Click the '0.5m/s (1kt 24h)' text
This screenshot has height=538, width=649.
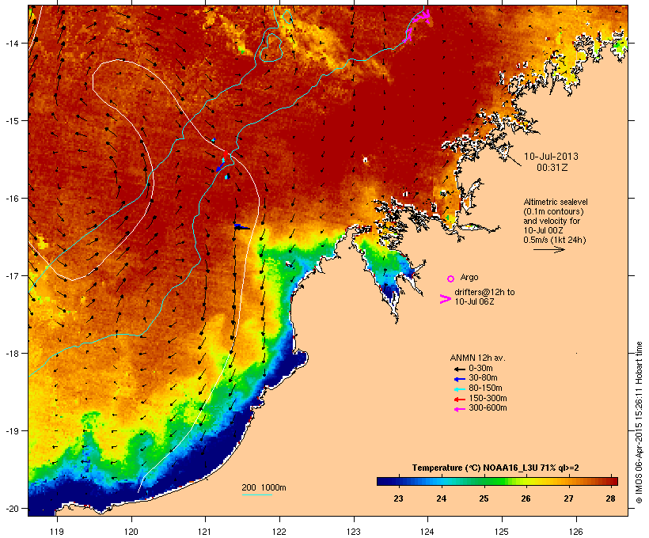555,240
